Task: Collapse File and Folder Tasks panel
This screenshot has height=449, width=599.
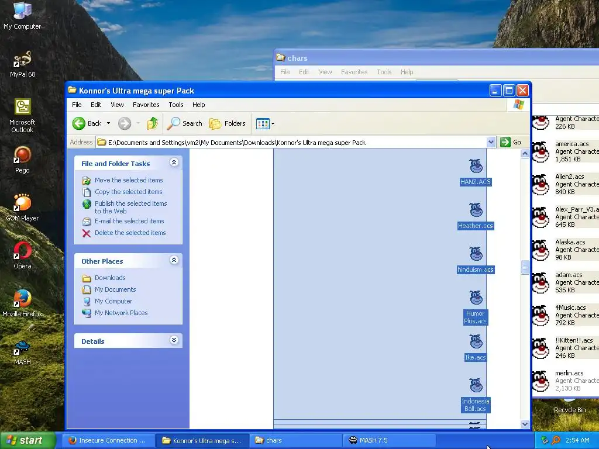Action: click(174, 163)
